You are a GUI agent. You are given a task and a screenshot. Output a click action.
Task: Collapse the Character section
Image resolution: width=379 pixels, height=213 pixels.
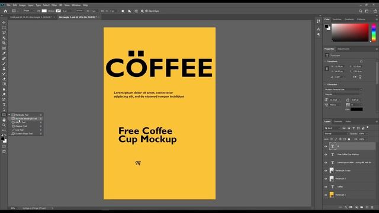(325, 85)
